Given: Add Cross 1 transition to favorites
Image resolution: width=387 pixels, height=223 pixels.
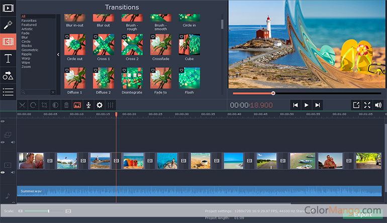Looking at the screenshot, I should tap(95, 37).
